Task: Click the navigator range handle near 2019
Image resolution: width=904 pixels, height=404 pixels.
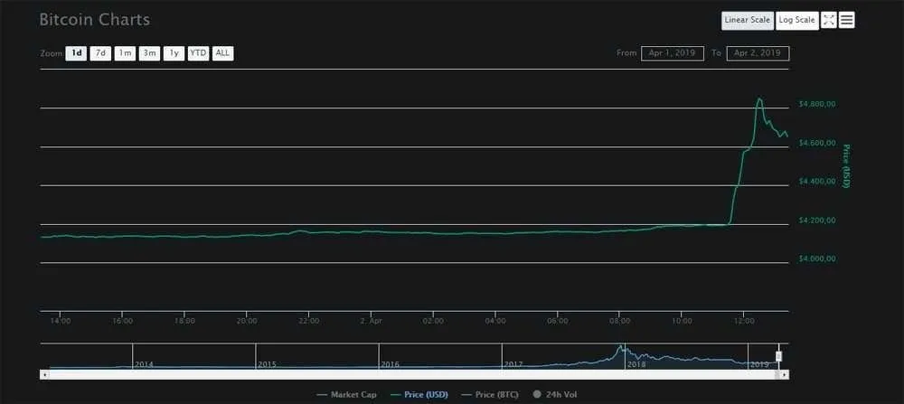Action: (778, 357)
